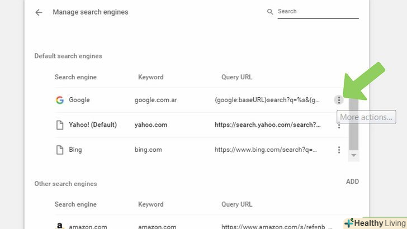Click the scrollbar down arrow
This screenshot has width=407, height=229.
[353, 155]
